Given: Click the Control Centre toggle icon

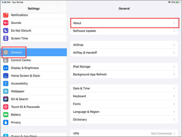Looking at the screenshot, I should click(6, 60).
